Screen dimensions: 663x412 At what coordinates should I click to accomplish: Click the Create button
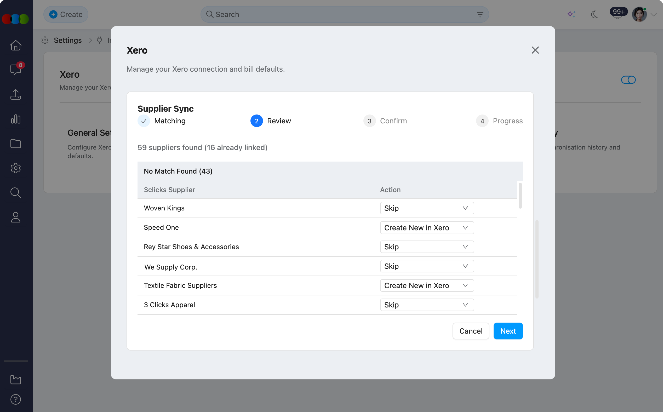pyautogui.click(x=66, y=14)
